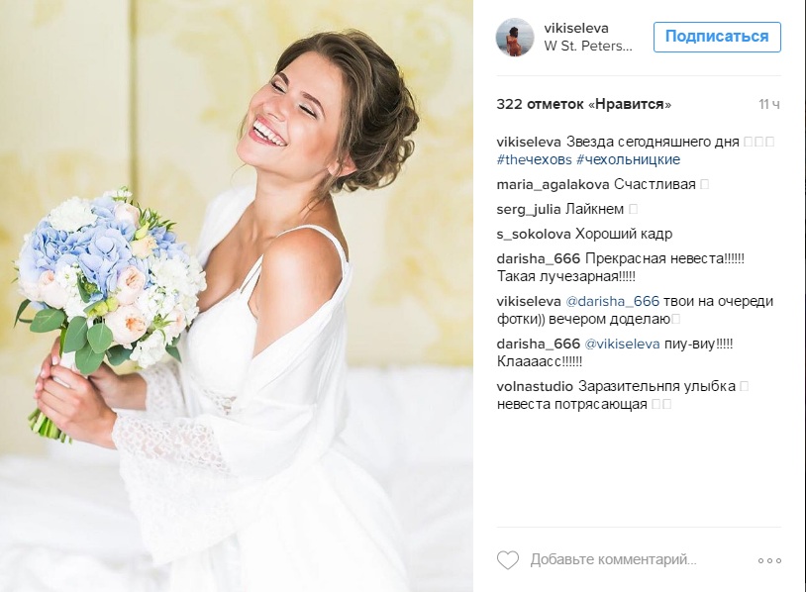This screenshot has height=592, width=806.
Task: Click the bride photo with bouquet
Action: (x=237, y=296)
